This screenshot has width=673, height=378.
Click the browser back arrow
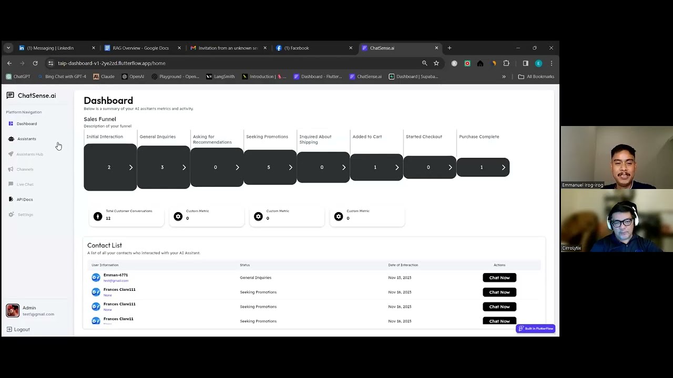9,63
